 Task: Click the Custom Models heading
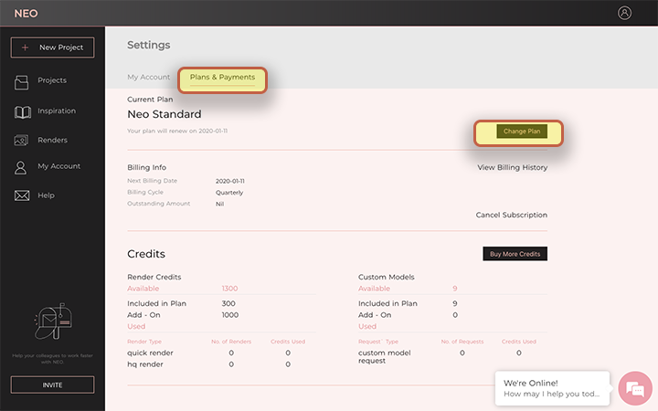(386, 277)
